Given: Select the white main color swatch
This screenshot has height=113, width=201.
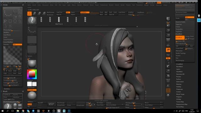Looking at the screenshot, I should pos(30,84).
